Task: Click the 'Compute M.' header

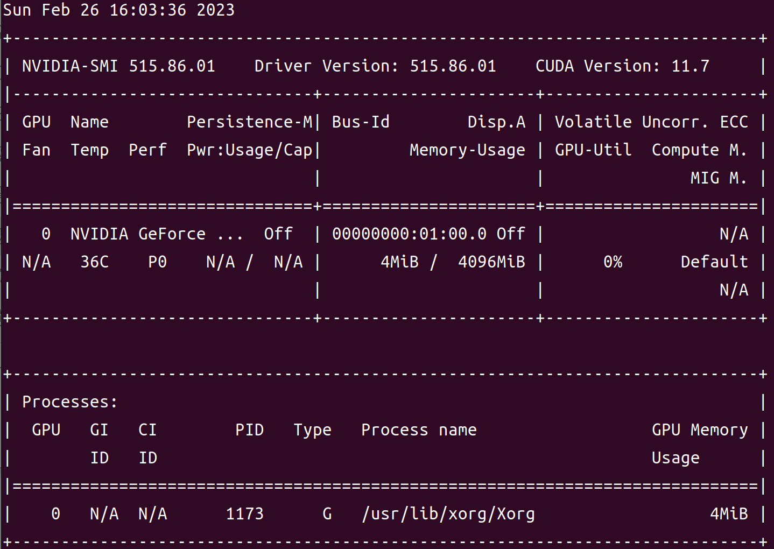Action: tap(699, 150)
